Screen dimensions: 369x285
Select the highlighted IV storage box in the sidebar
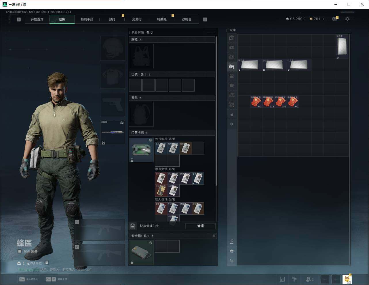(232, 66)
